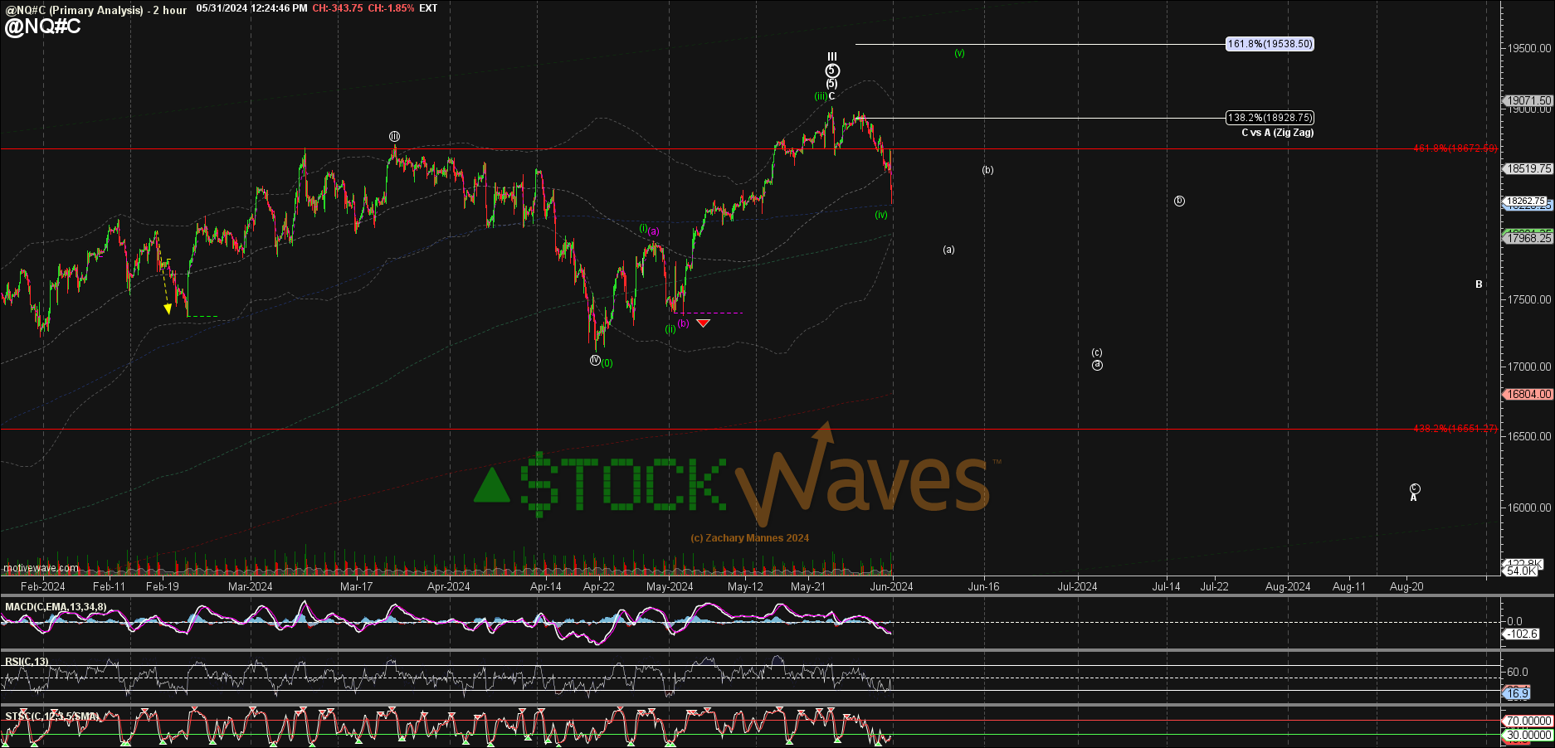Screen dimensions: 1555x748
Task: Open the RSI(C,13) study label
Action: 27,662
